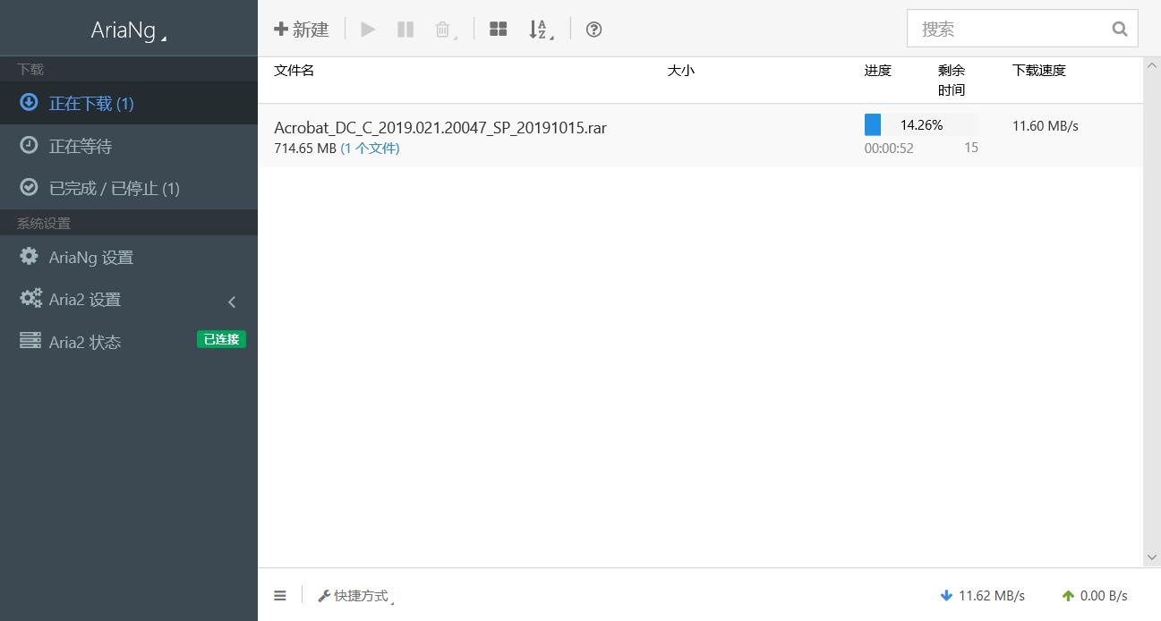The width and height of the screenshot is (1161, 621).
Task: Open the delete trash dropdown
Action: point(446,30)
